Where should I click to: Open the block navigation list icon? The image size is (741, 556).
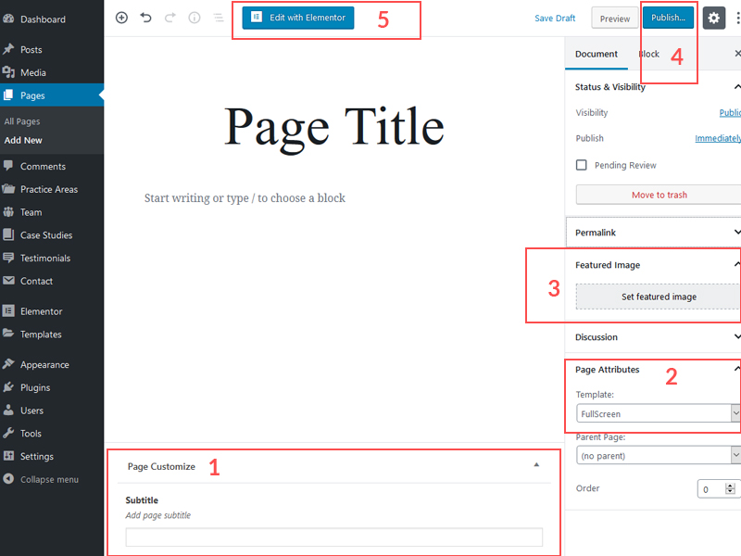218,18
